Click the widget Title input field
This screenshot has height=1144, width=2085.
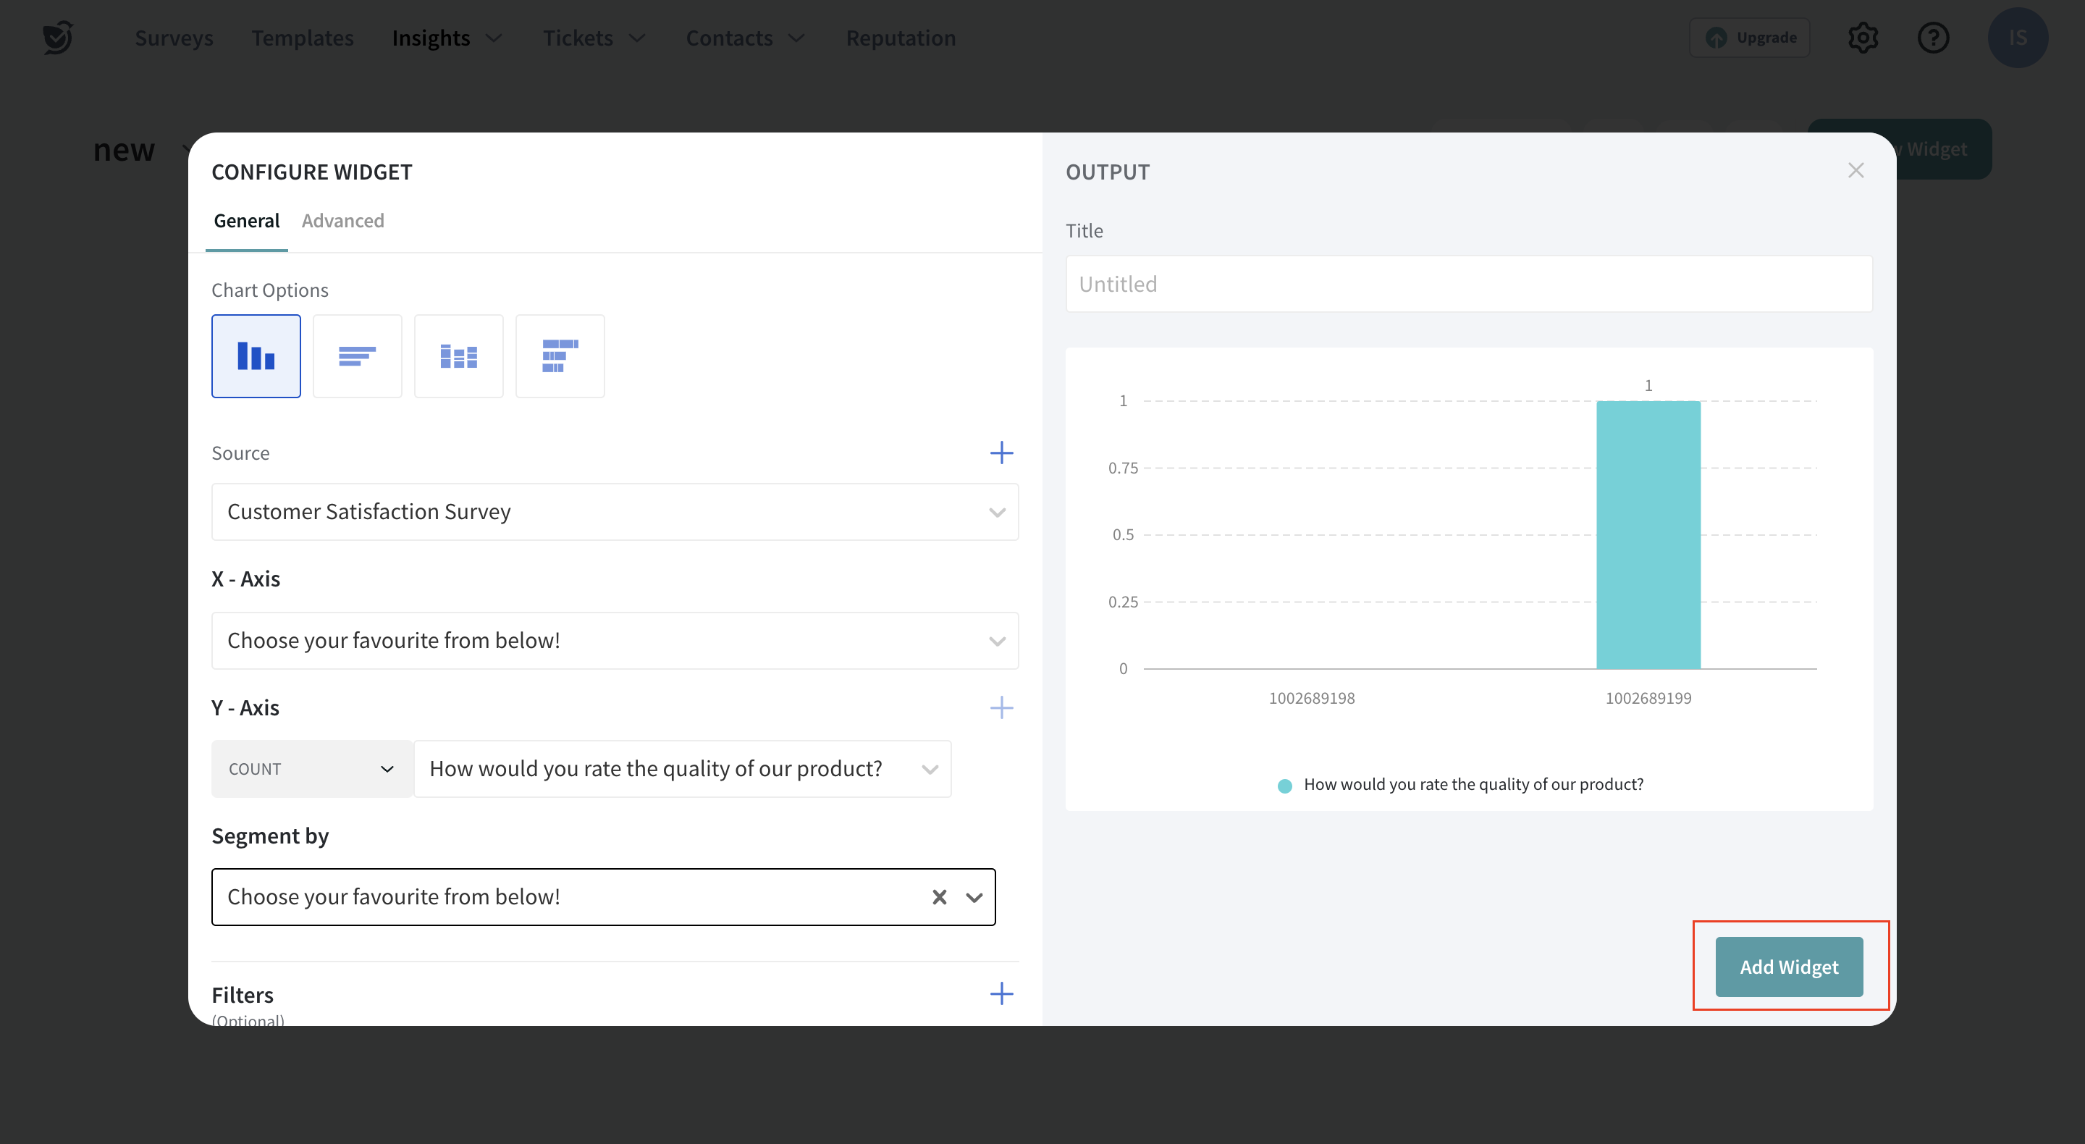point(1468,284)
